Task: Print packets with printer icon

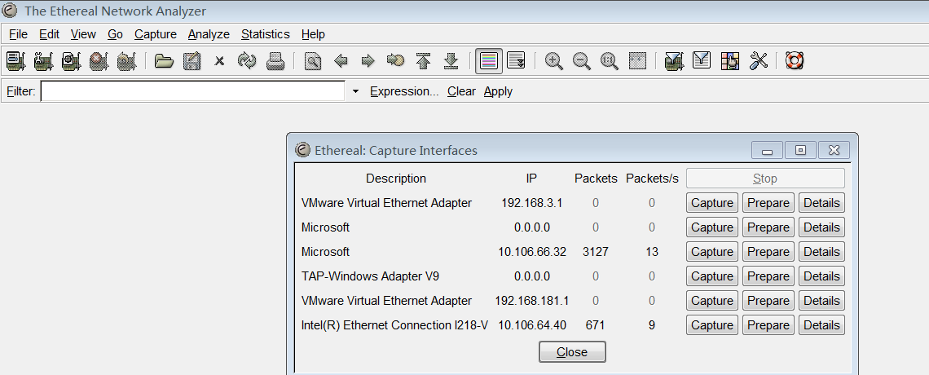Action: [275, 61]
